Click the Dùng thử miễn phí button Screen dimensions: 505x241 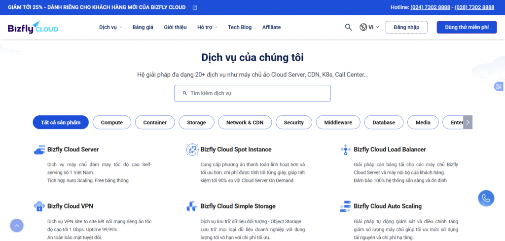click(x=467, y=27)
